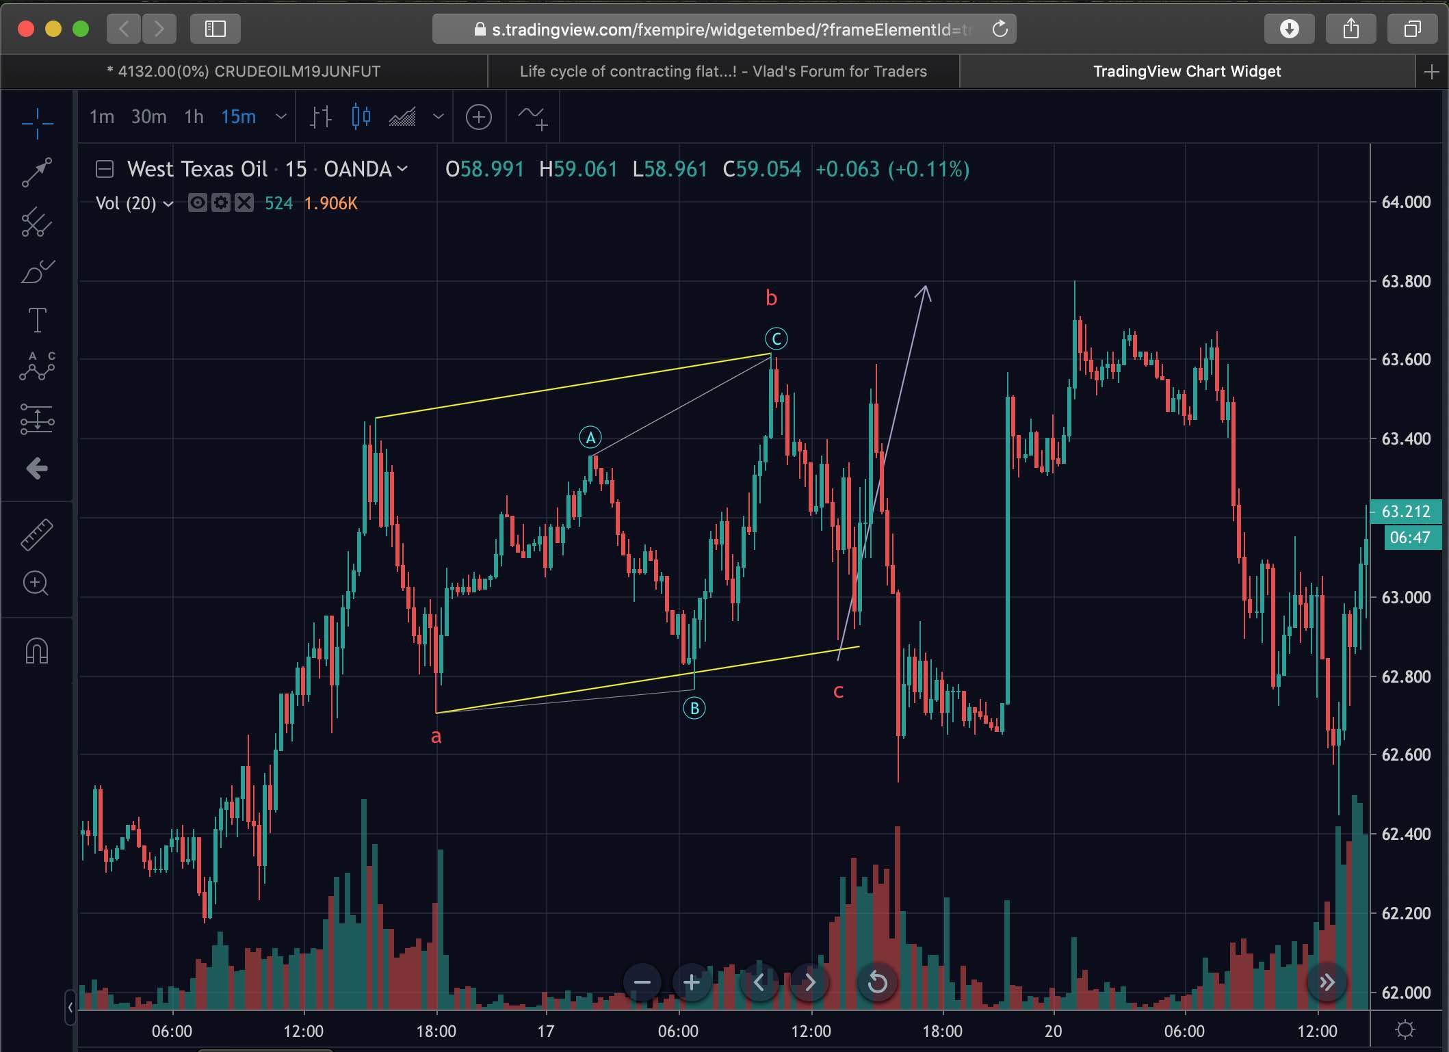The width and height of the screenshot is (1449, 1052).
Task: Hide the Vol indicator with eye icon
Action: point(197,203)
